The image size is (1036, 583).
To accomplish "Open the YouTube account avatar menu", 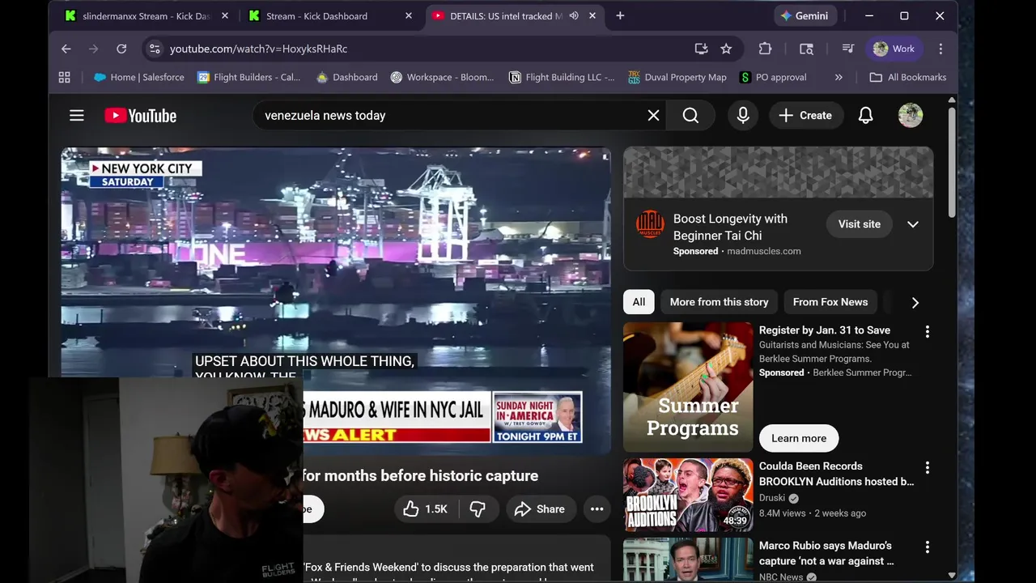I will (x=911, y=116).
